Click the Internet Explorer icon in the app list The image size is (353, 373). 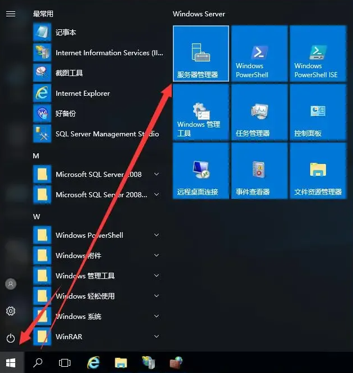[42, 93]
